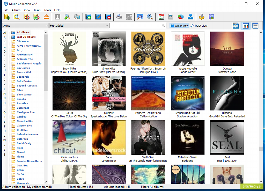The height and width of the screenshot is (191, 265).
Task: Click the blue person user icon
Action: (x=190, y=17)
